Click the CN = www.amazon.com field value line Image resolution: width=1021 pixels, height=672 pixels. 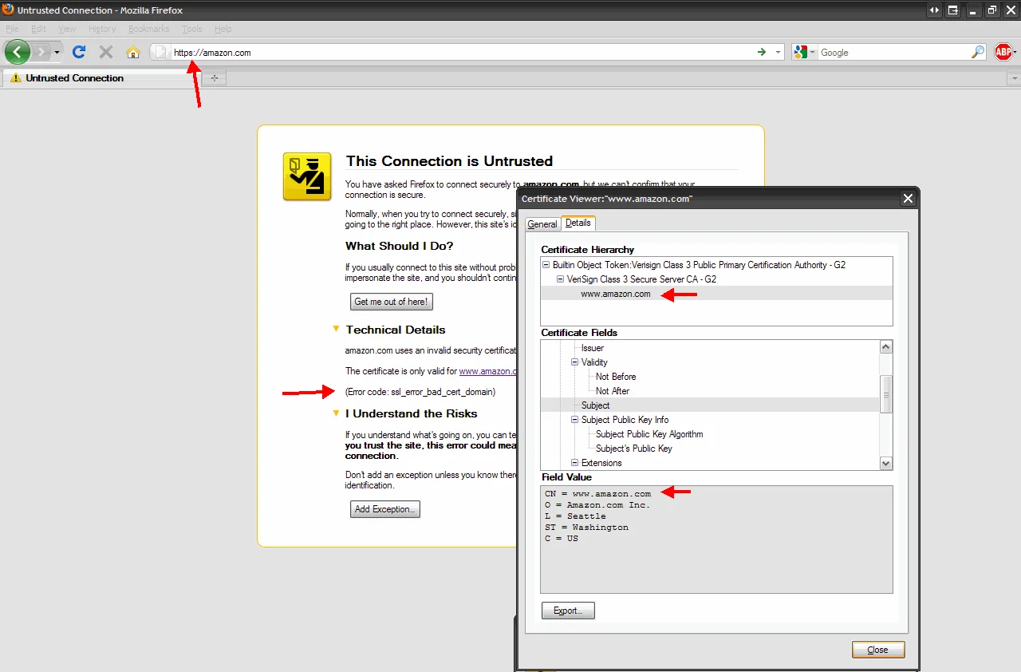[x=598, y=494]
